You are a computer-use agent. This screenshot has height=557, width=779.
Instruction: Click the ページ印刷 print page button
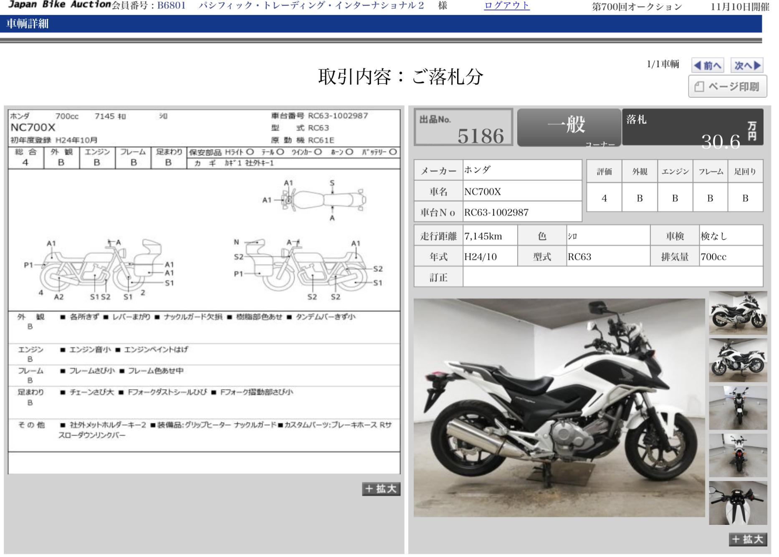pyautogui.click(x=727, y=86)
